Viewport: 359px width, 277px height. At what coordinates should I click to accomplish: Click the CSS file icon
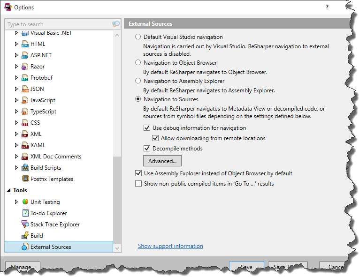[x=25, y=123]
